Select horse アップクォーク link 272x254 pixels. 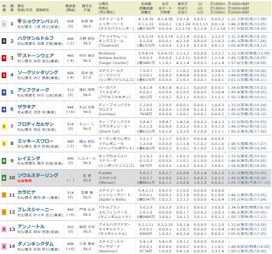click(33, 90)
